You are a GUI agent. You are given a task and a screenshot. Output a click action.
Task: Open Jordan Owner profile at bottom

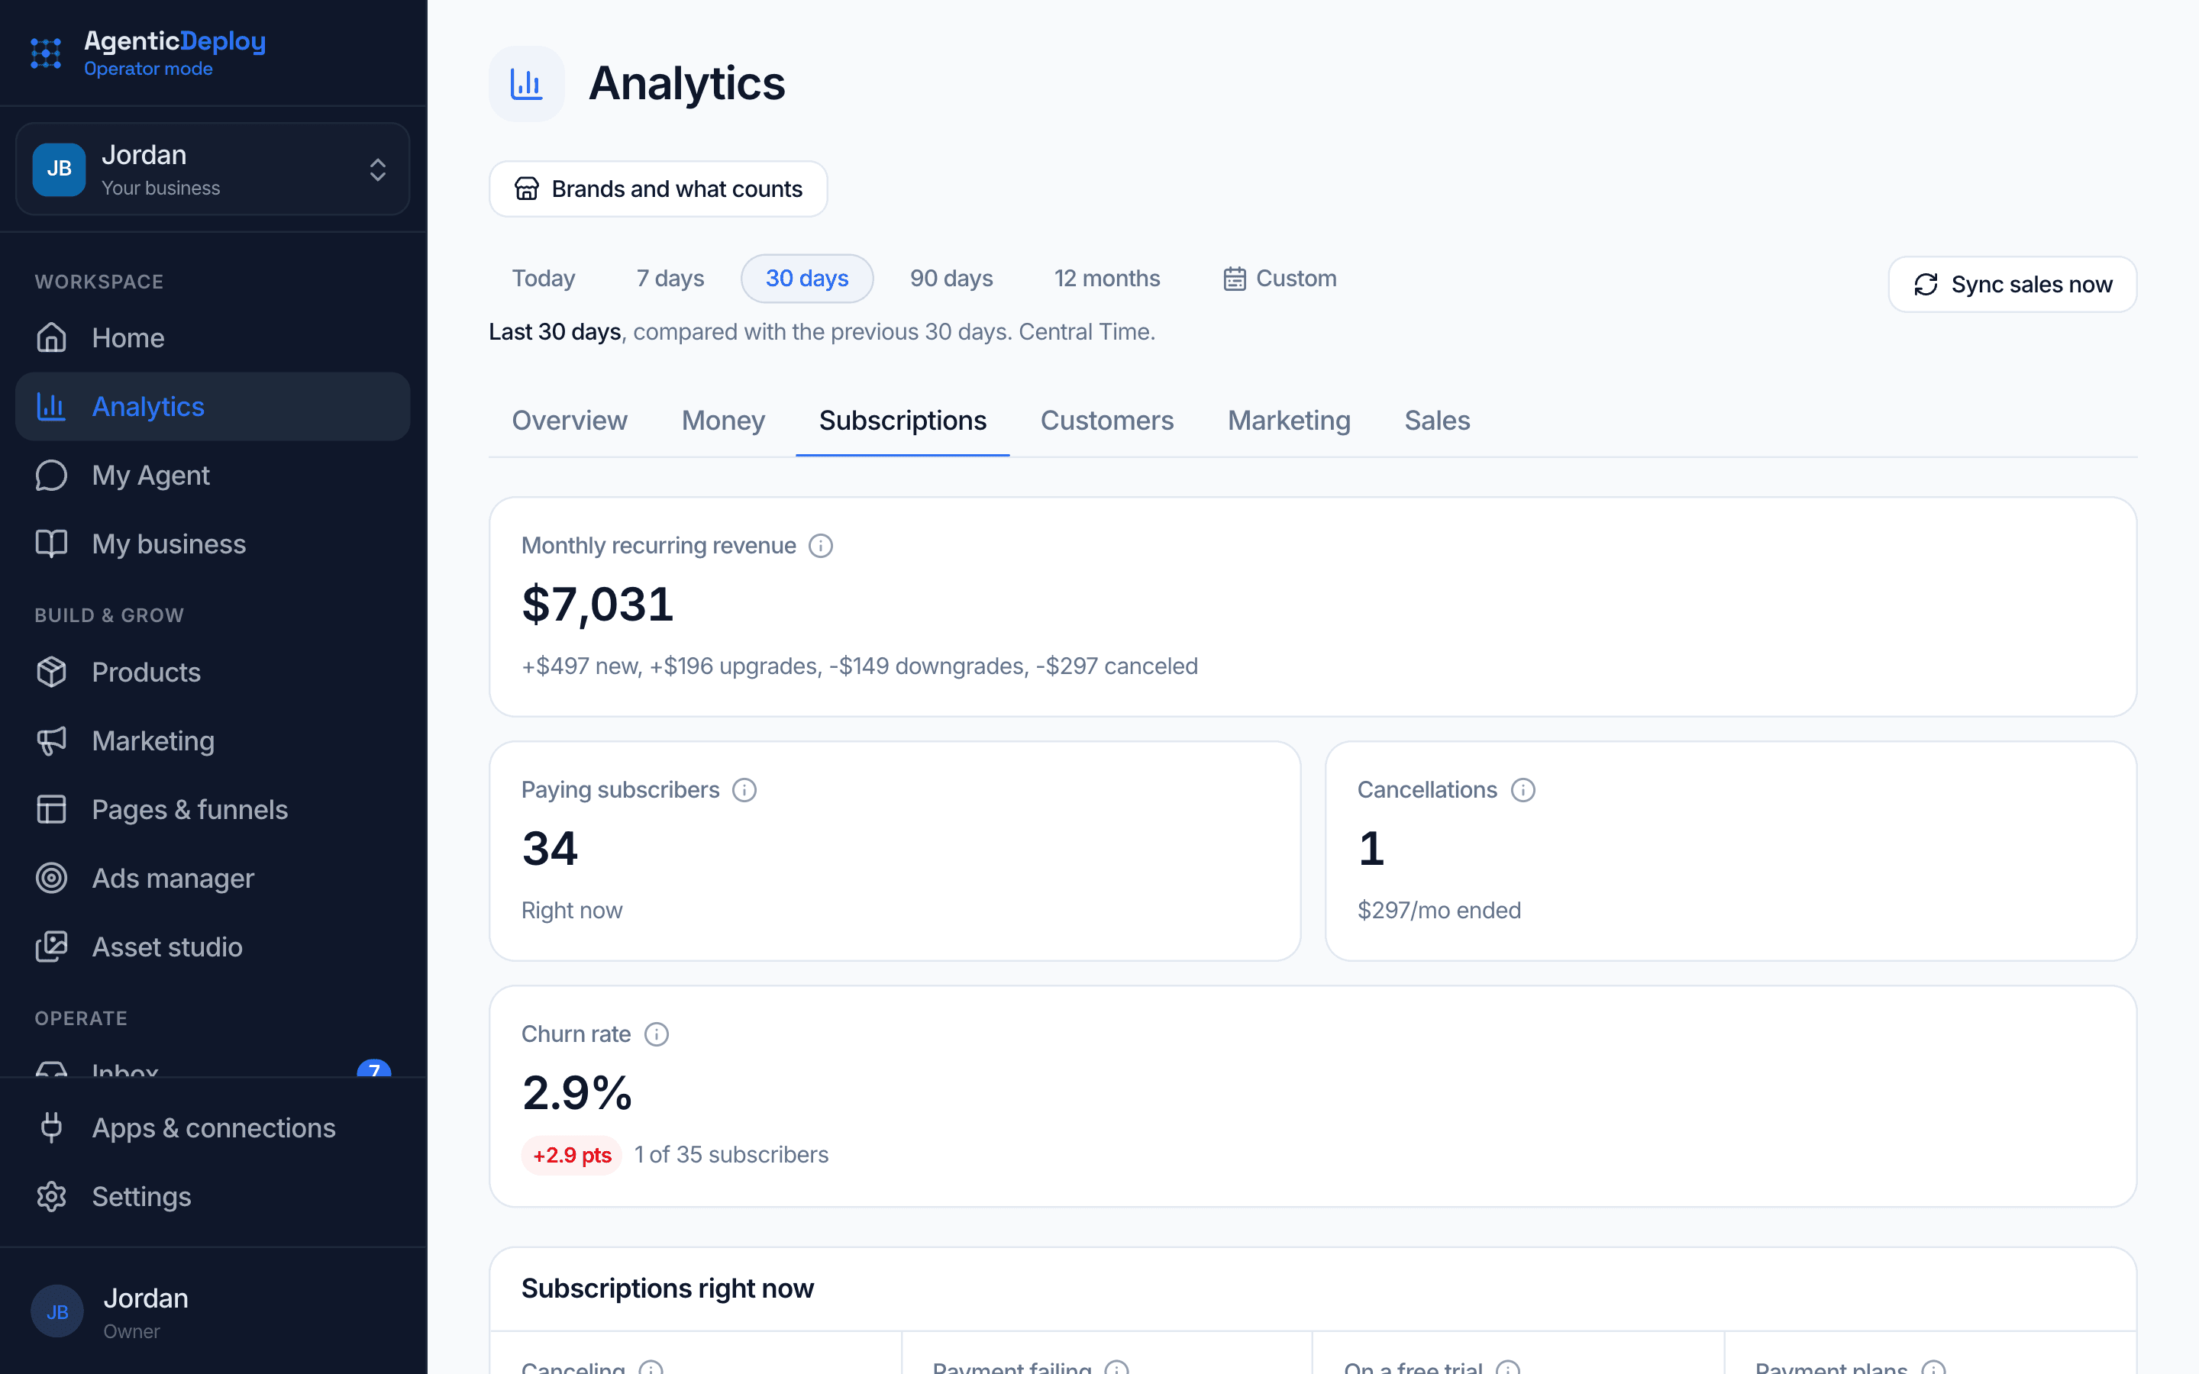point(212,1311)
